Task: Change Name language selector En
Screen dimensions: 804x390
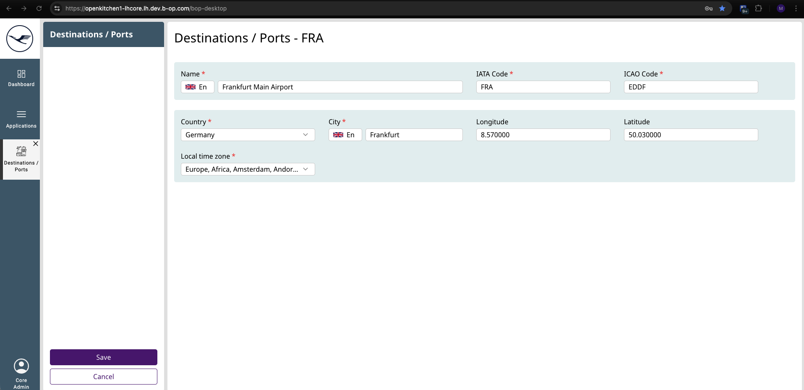Action: pos(197,87)
